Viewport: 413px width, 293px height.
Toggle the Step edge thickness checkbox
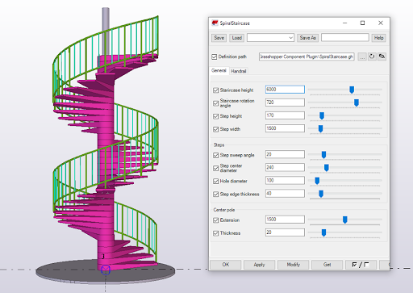[x=215, y=195]
